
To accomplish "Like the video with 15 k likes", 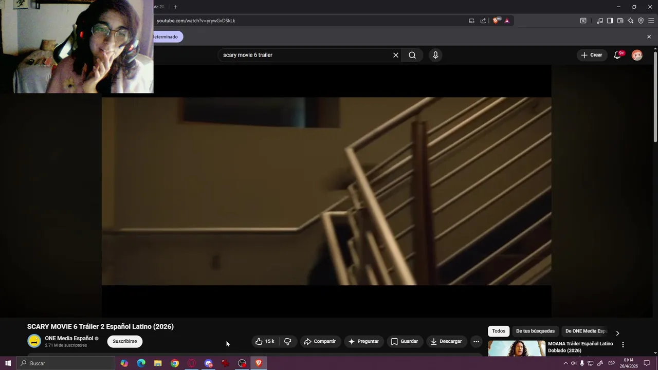I will point(265,341).
